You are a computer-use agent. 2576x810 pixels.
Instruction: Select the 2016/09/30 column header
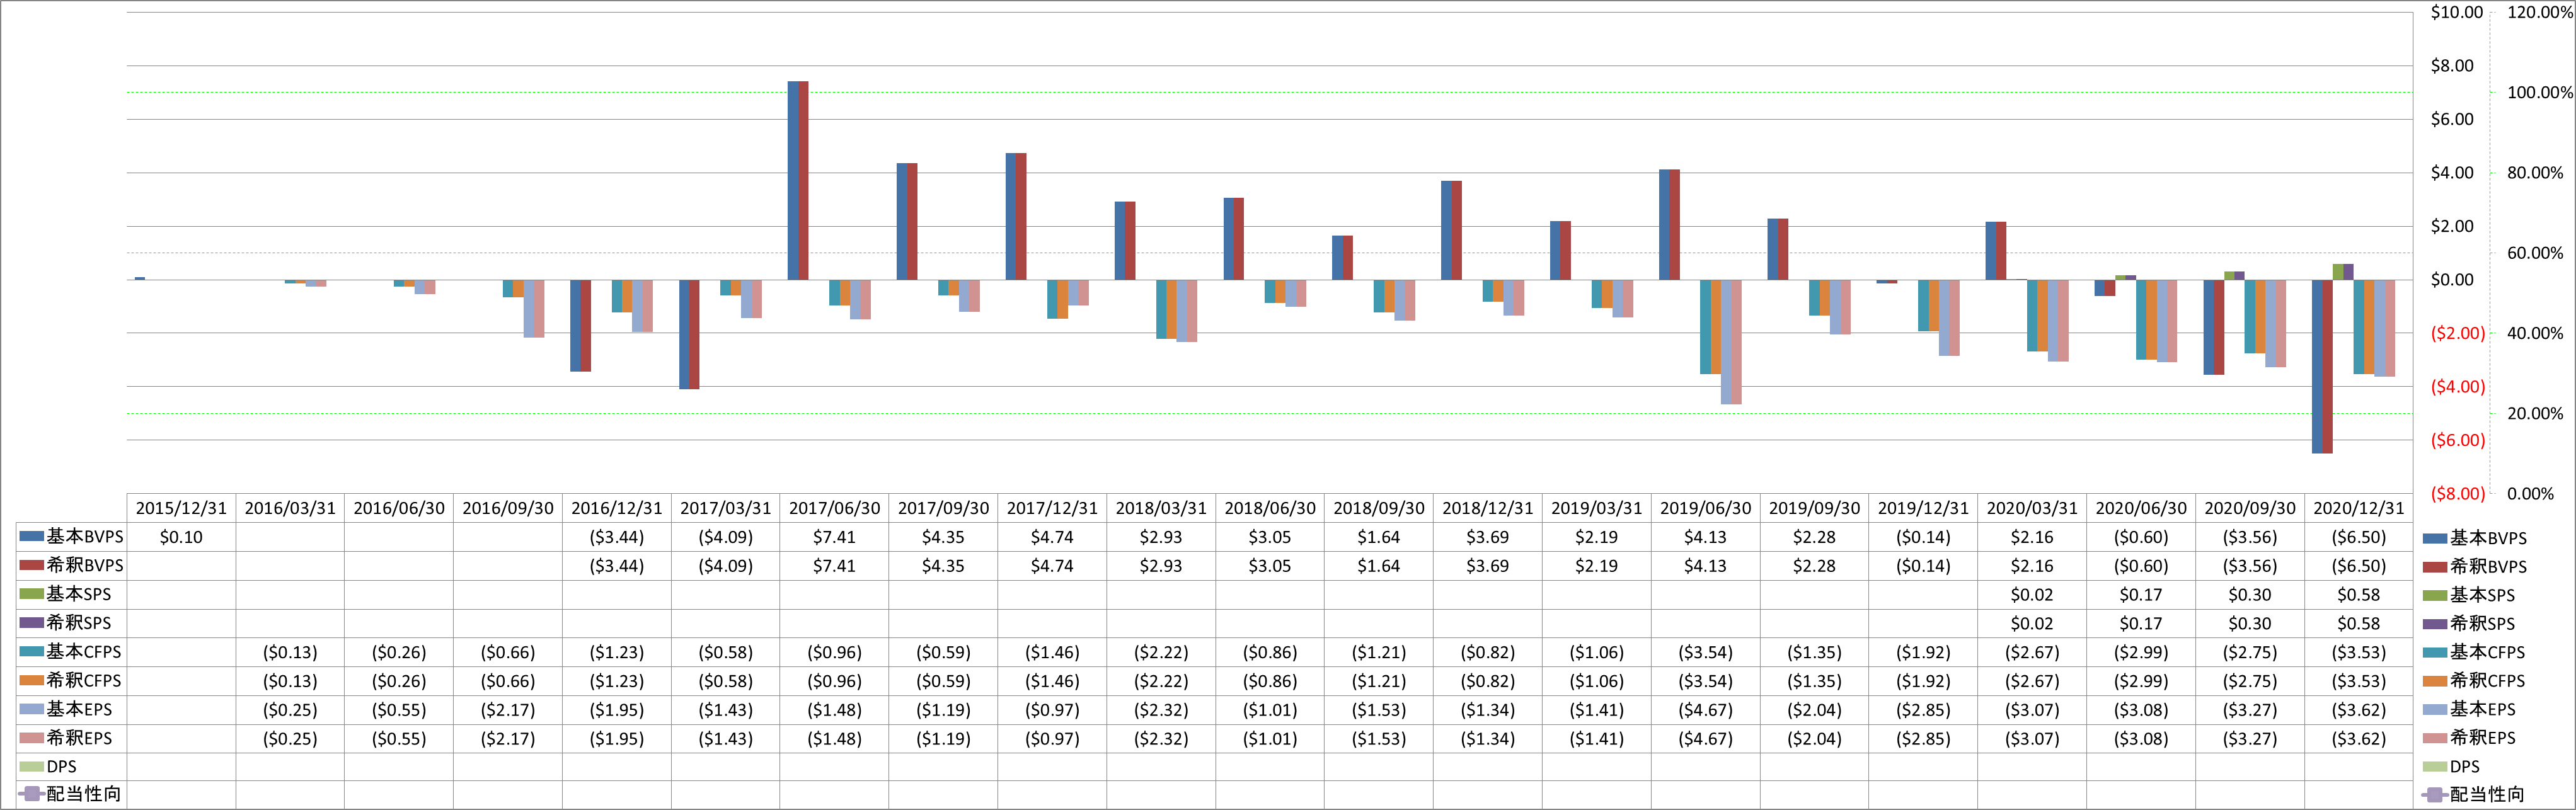(508, 508)
